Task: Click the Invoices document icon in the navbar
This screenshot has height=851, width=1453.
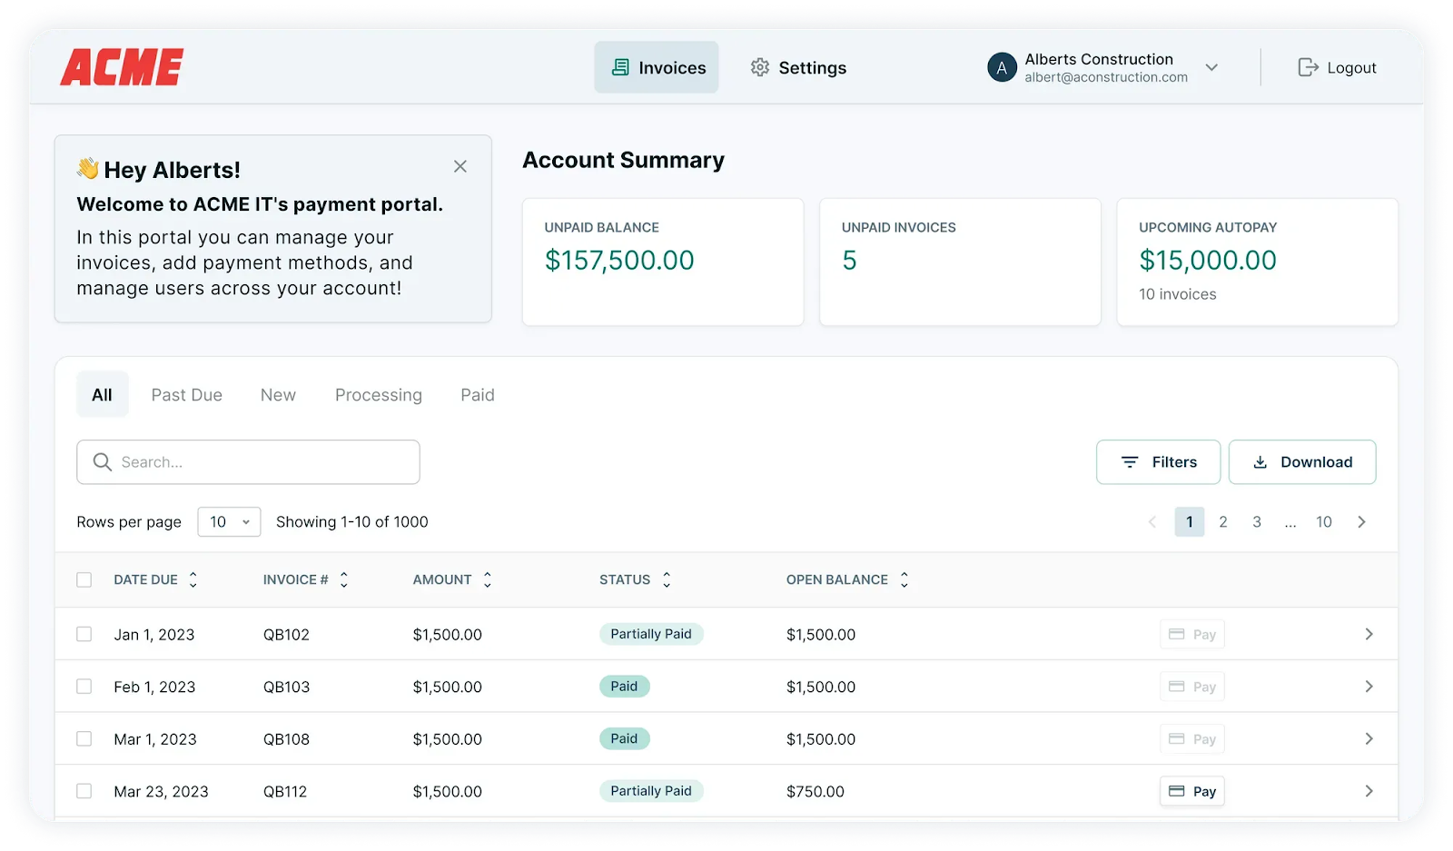Action: (621, 66)
